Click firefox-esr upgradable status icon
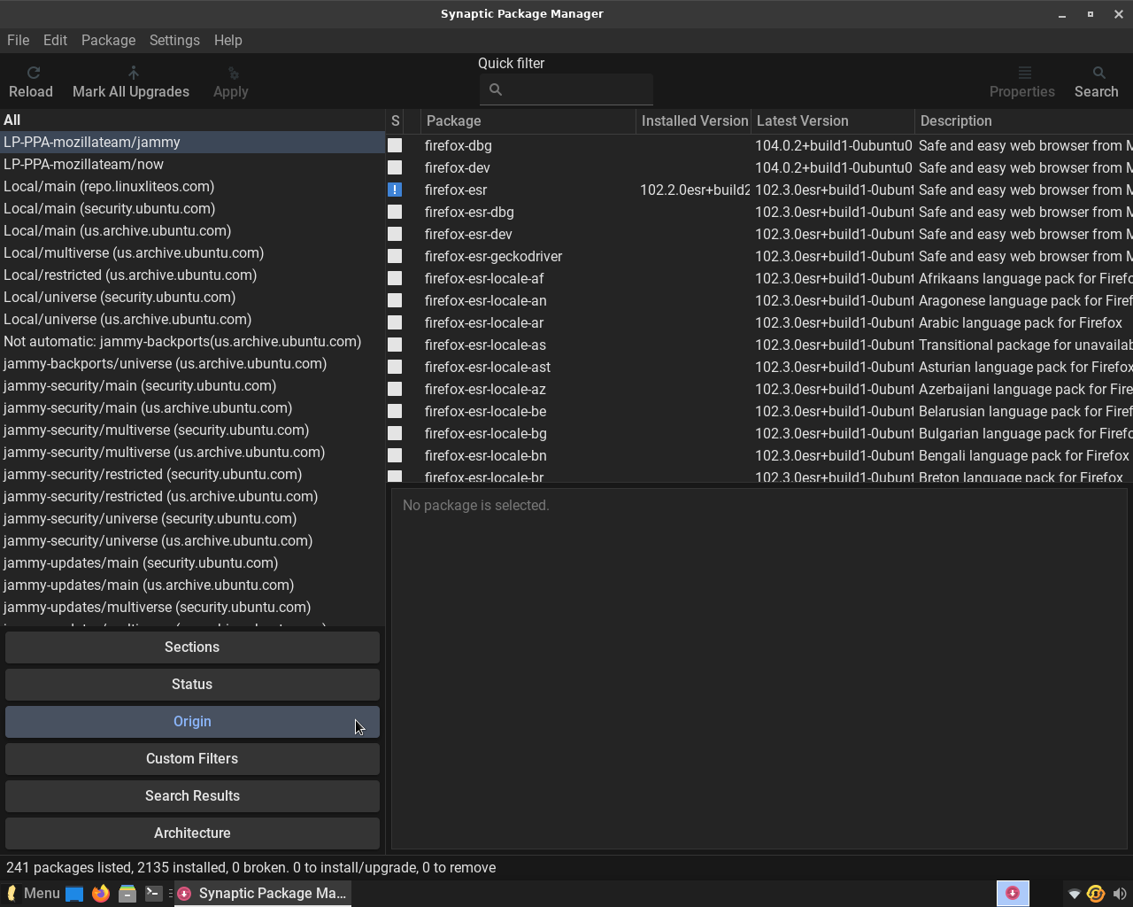This screenshot has width=1133, height=907. (395, 190)
